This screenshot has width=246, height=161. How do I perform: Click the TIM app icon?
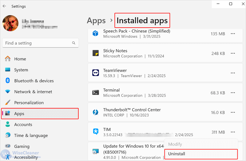click(x=96, y=132)
